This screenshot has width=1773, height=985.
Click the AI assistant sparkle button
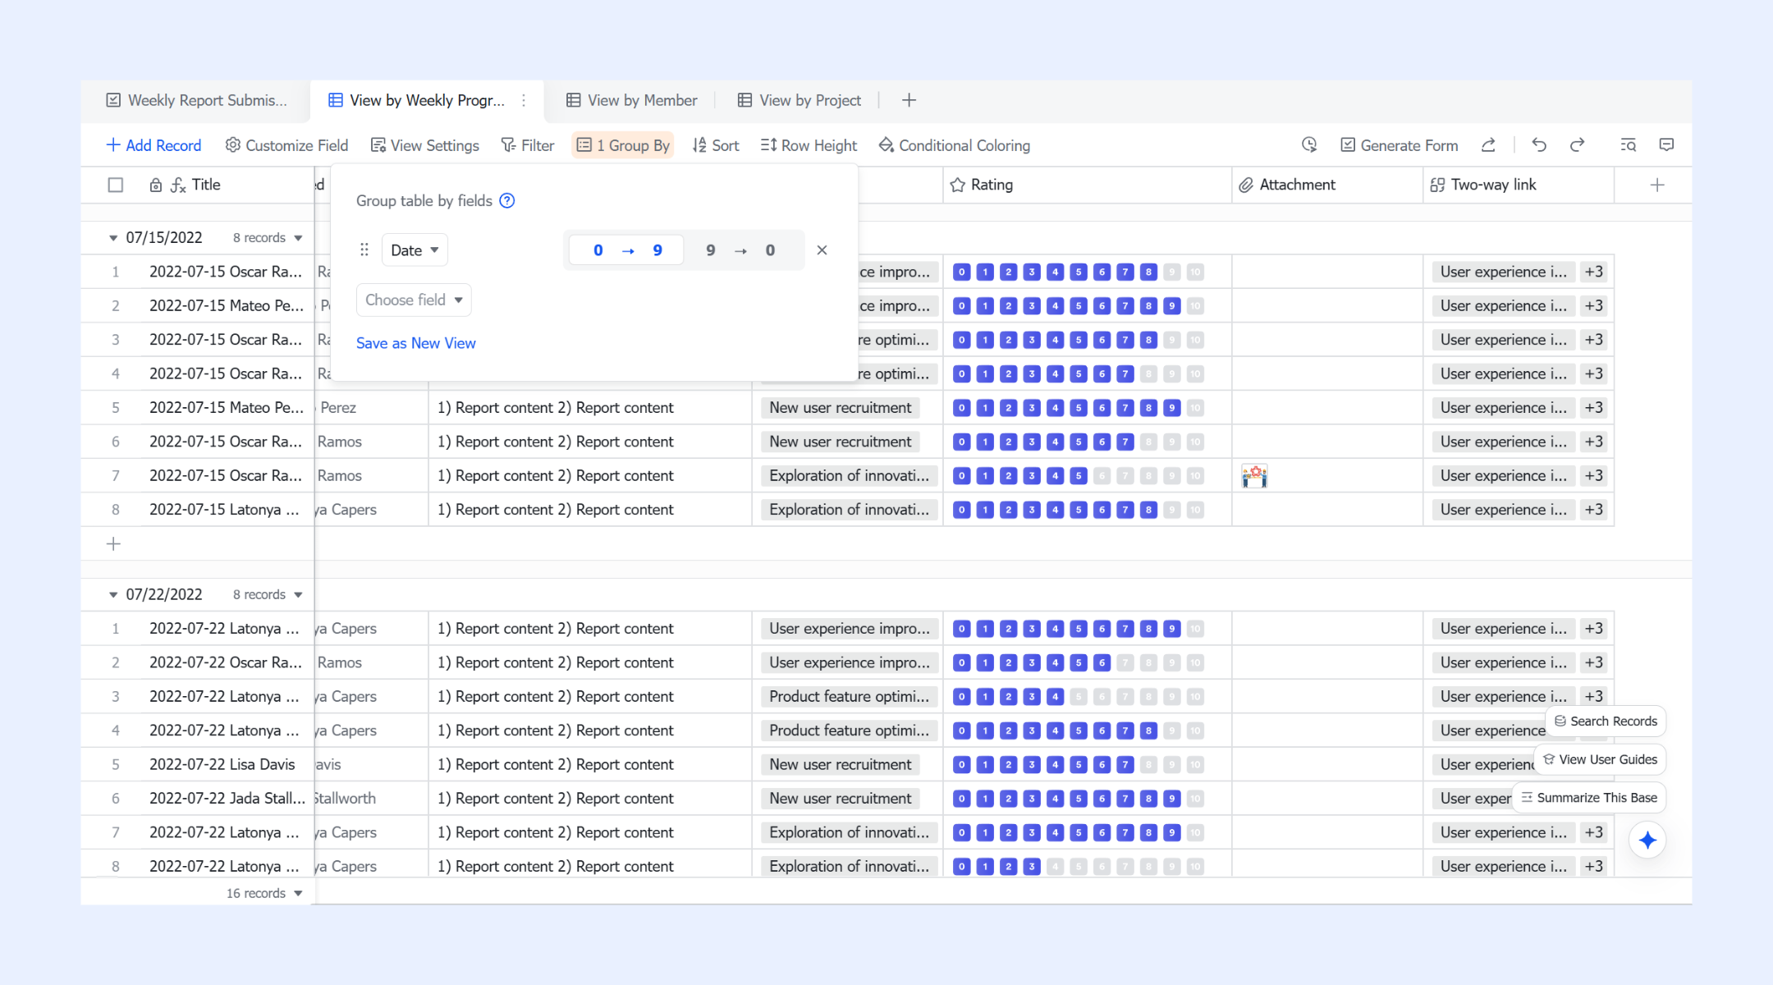point(1647,840)
